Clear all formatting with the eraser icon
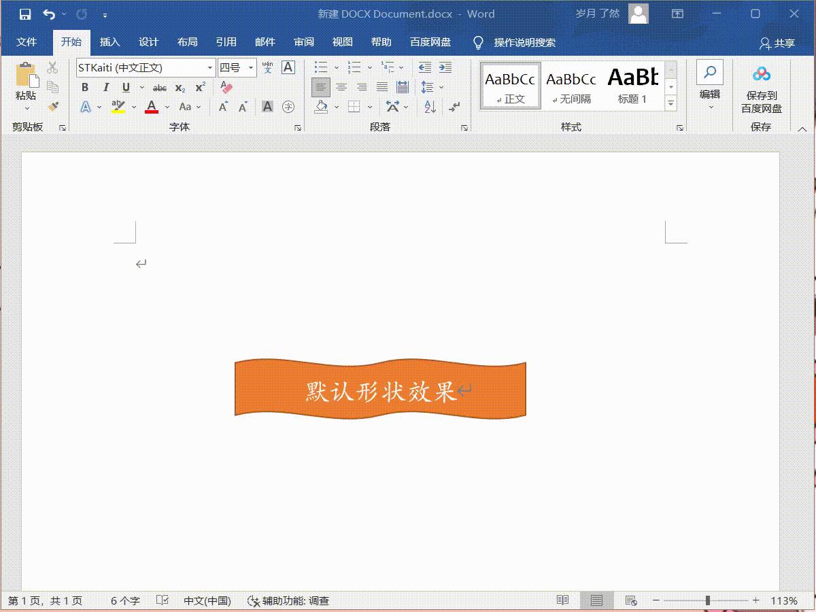 point(225,88)
